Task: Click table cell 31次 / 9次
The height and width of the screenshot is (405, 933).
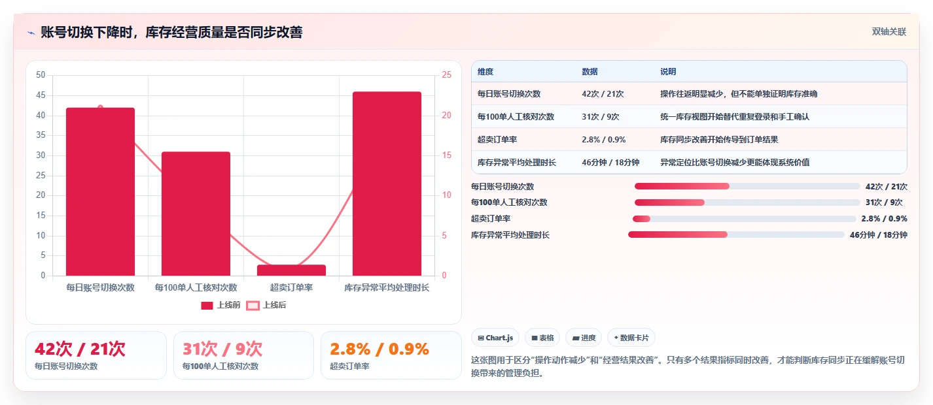Action: pyautogui.click(x=601, y=116)
